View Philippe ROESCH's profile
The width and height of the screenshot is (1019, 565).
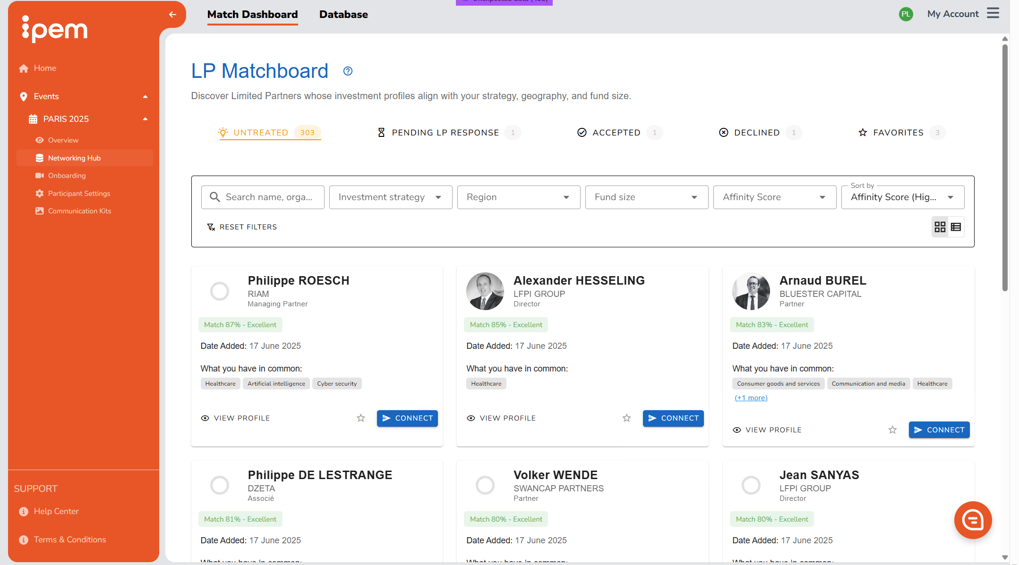point(235,418)
